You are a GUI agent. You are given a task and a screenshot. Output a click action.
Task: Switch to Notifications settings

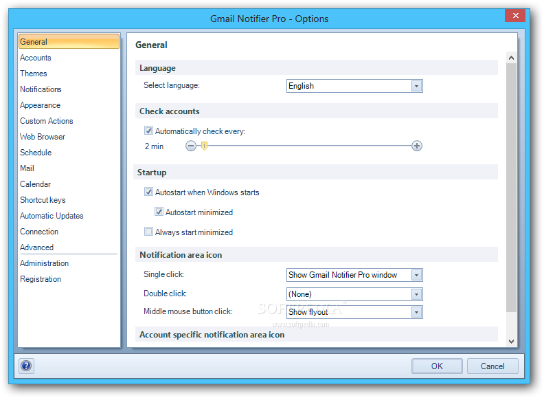click(x=41, y=89)
